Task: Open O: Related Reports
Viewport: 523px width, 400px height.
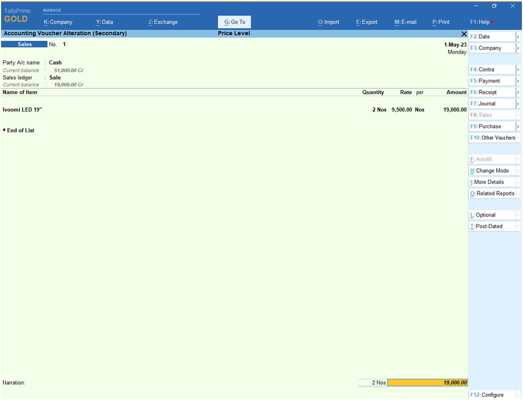Action: click(x=493, y=194)
